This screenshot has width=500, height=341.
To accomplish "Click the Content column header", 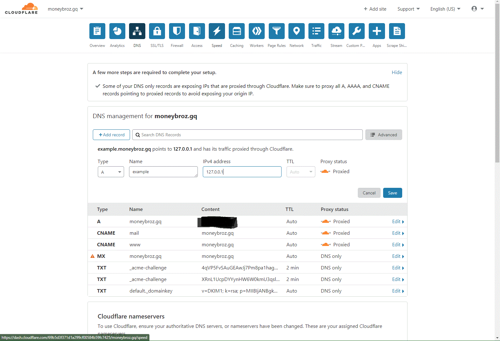I will pos(210,209).
